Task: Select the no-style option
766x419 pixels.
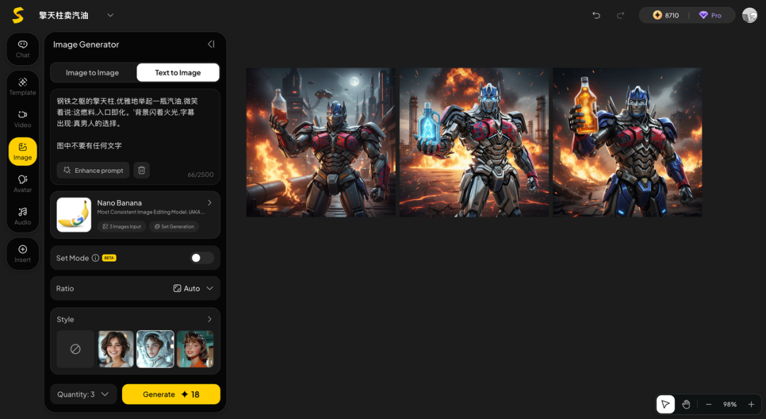Action: pos(75,349)
